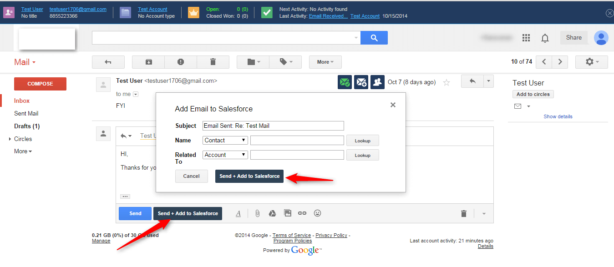
Task: Open formatting options 'A' icon
Action: pyautogui.click(x=238, y=213)
